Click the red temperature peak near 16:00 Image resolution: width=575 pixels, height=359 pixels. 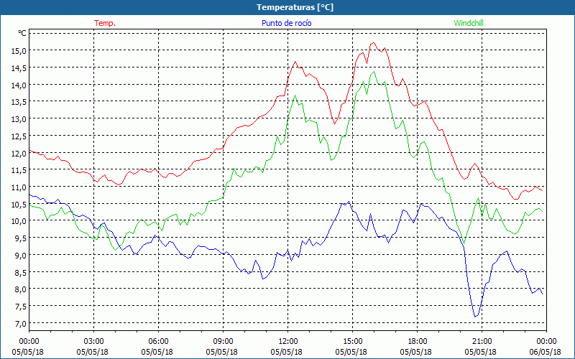click(x=374, y=43)
